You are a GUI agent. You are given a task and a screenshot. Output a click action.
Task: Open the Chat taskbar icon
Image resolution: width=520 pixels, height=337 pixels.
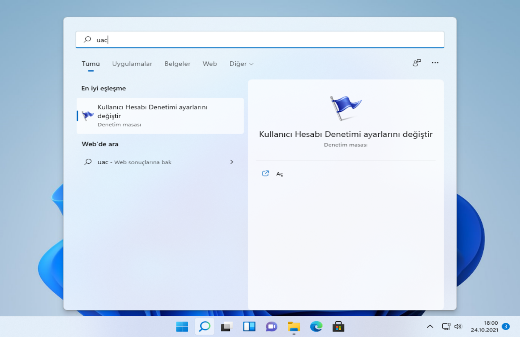271,327
